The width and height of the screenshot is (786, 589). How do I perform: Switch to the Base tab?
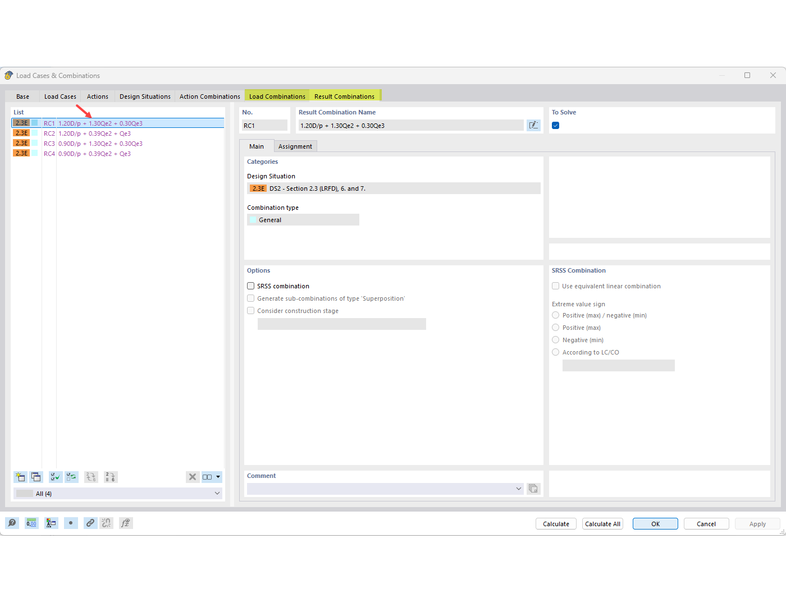[22, 96]
